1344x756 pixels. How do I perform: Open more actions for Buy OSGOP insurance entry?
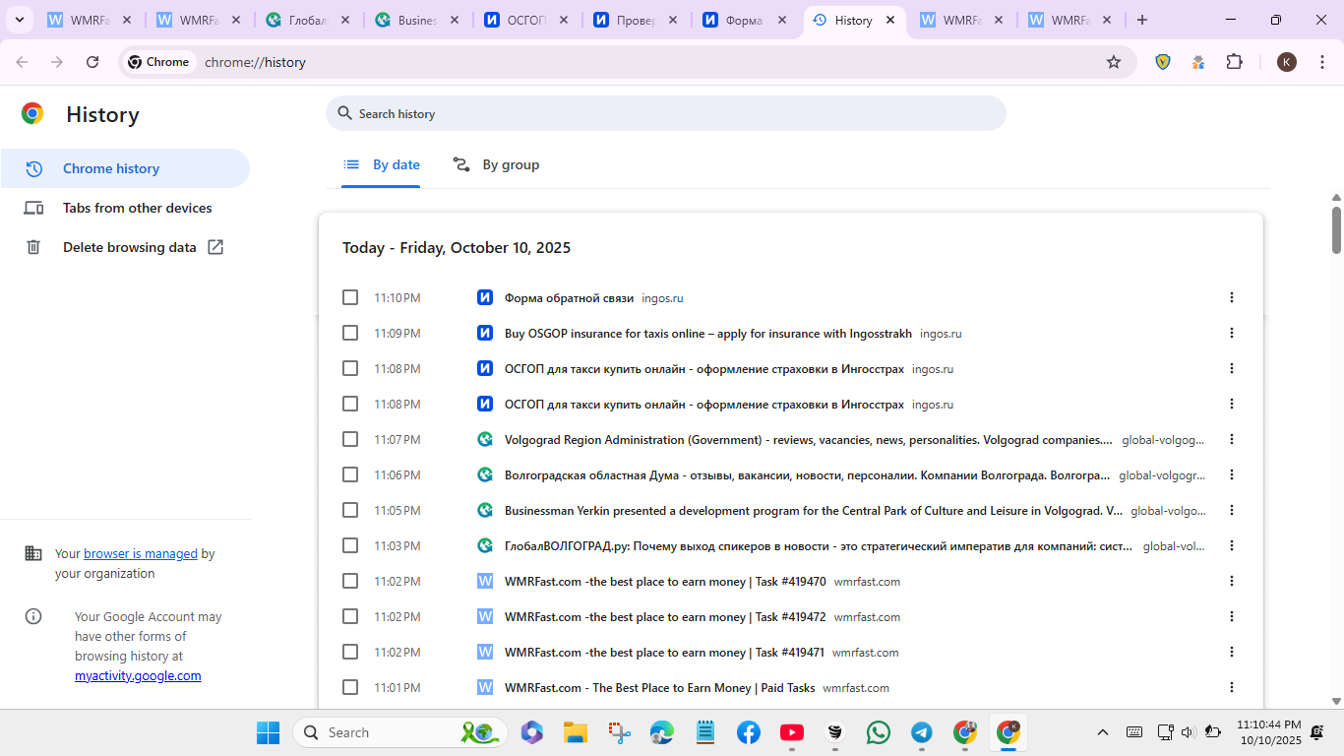pos(1232,333)
